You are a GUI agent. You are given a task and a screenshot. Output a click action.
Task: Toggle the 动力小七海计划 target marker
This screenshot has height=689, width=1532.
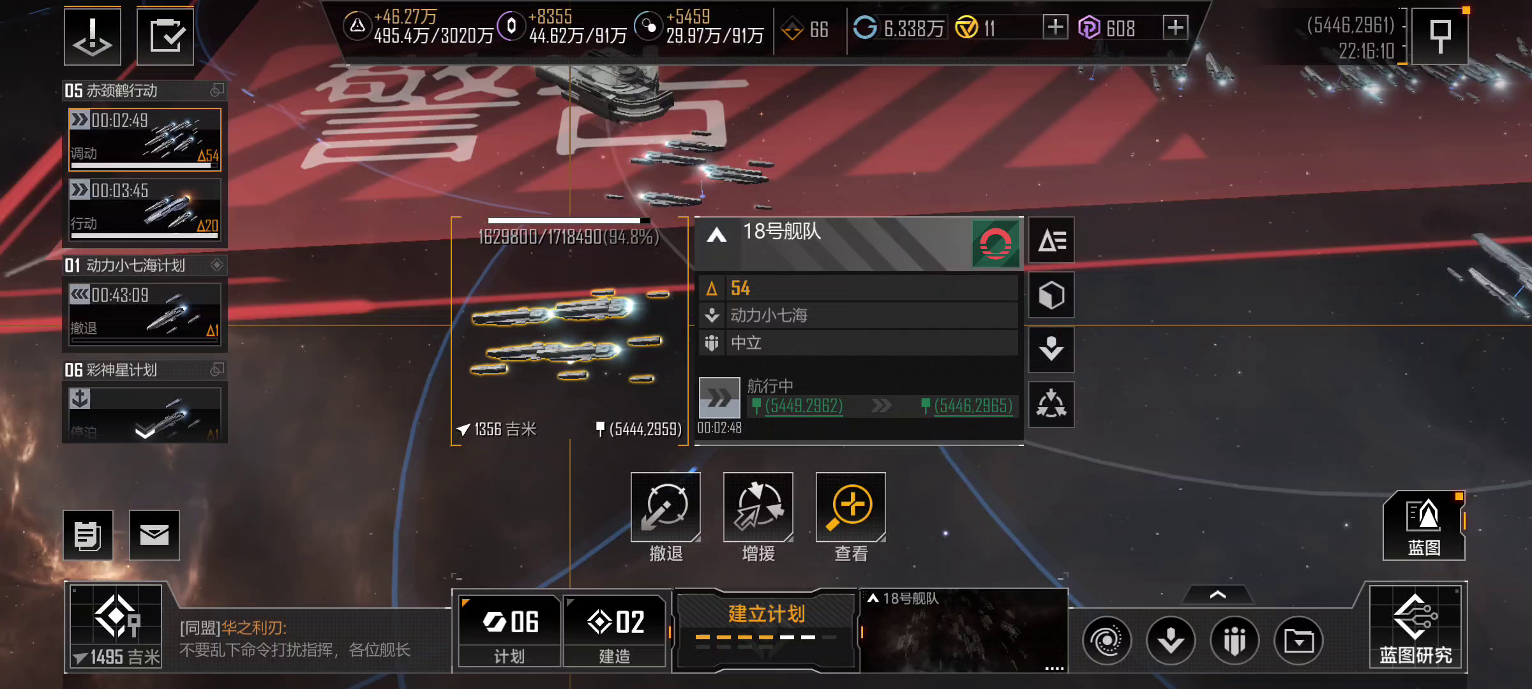pyautogui.click(x=217, y=265)
